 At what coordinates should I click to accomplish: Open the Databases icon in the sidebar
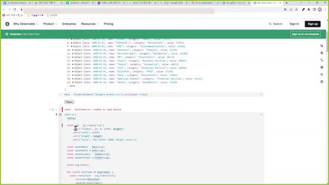[322, 53]
